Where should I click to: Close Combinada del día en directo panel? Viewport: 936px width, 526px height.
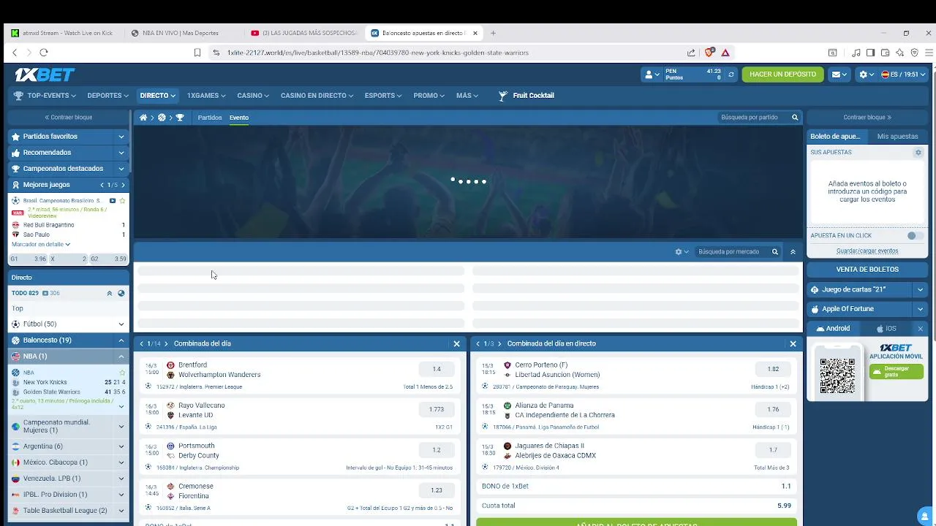pos(793,343)
